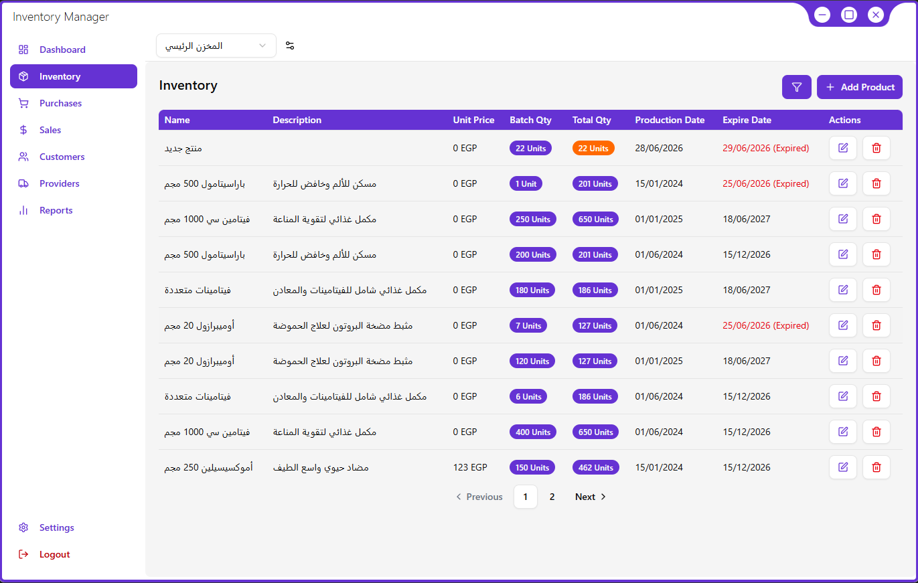
Task: Click the Previous pagination button
Action: (x=479, y=497)
